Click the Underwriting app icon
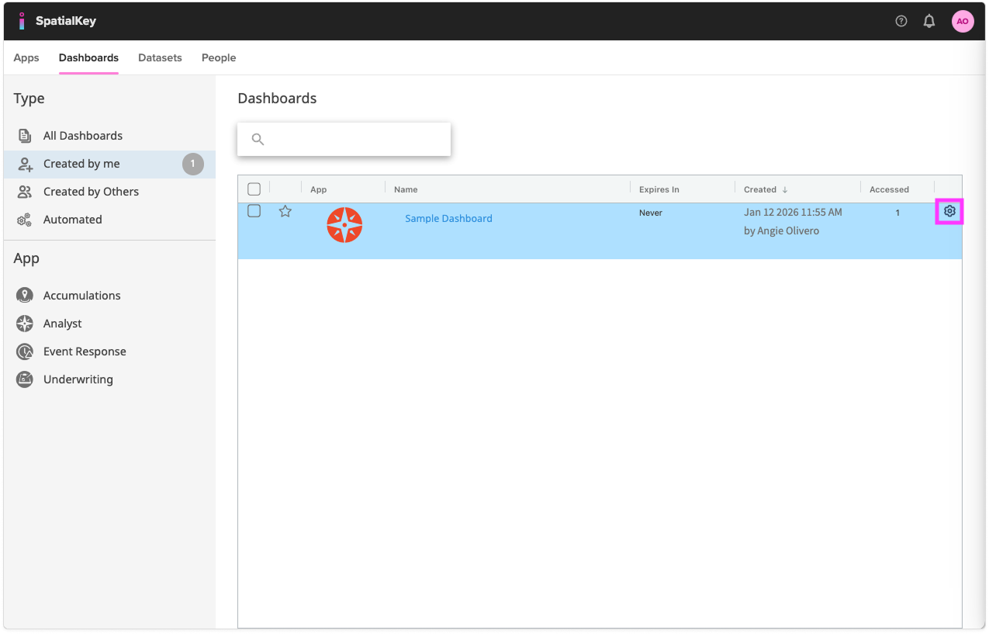 click(24, 379)
